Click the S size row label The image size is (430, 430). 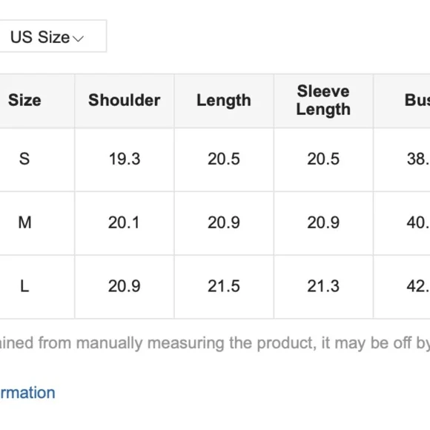pyautogui.click(x=24, y=159)
